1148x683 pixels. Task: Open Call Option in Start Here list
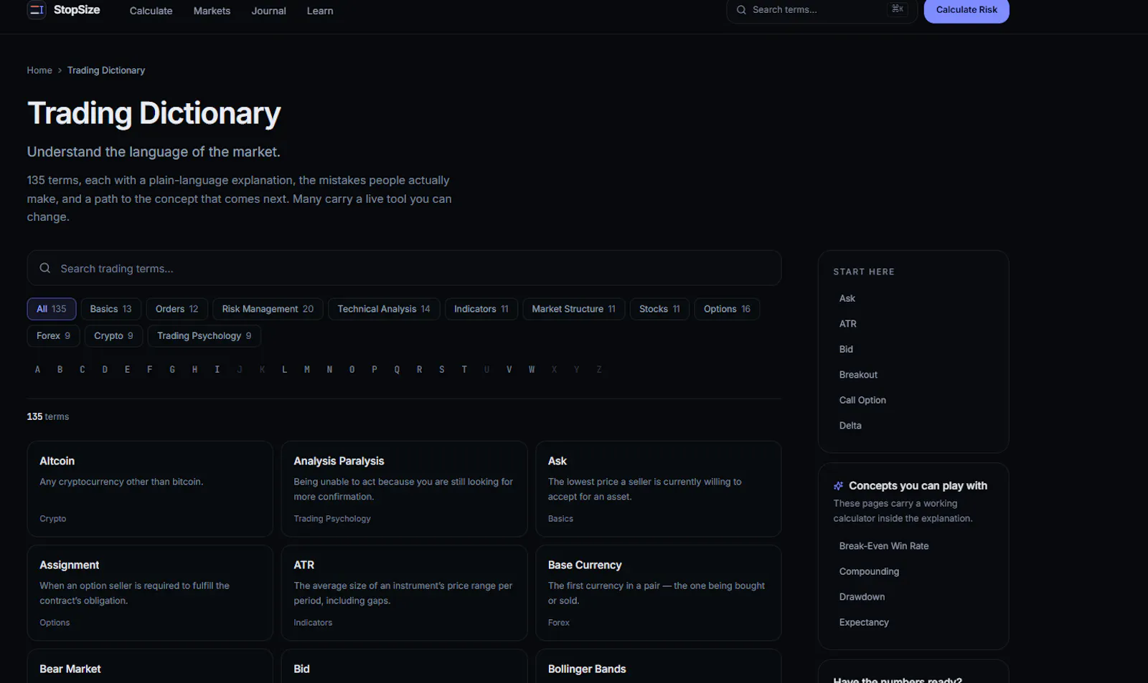pyautogui.click(x=862, y=400)
